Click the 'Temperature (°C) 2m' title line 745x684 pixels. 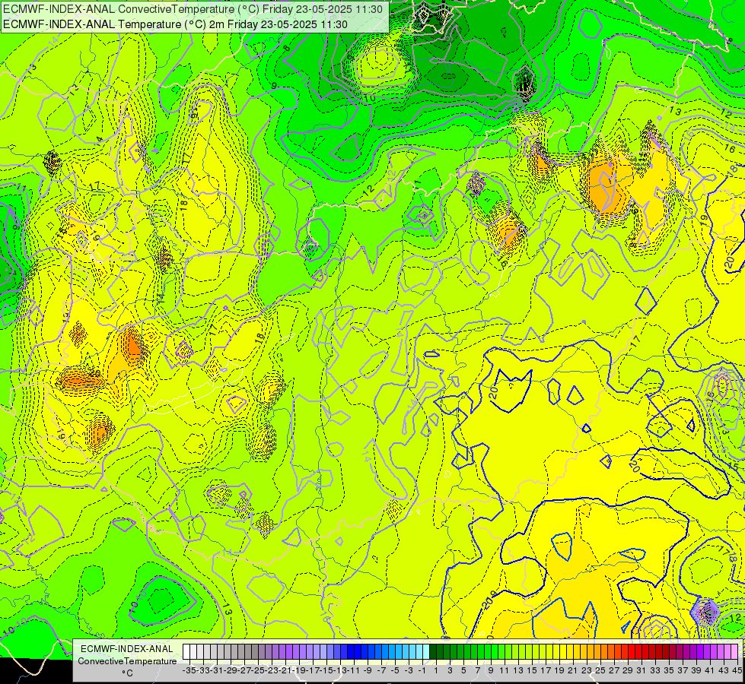[175, 24]
